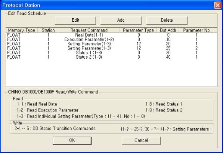Close the Protocol Option window
The image size is (223, 153).
pyautogui.click(x=218, y=5)
